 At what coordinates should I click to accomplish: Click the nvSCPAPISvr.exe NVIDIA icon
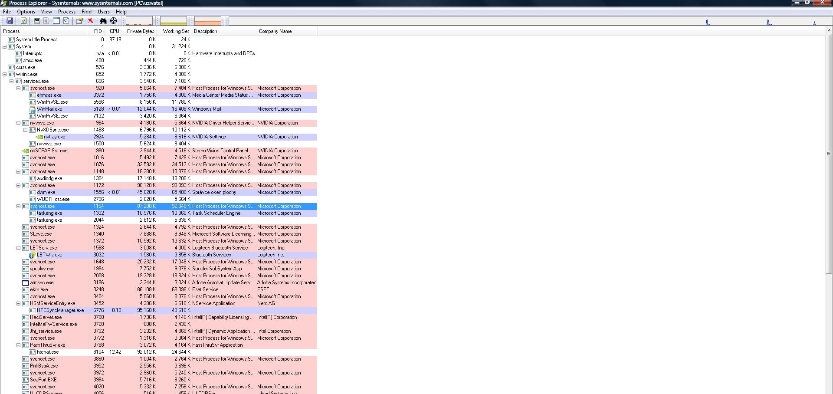pyautogui.click(x=26, y=151)
